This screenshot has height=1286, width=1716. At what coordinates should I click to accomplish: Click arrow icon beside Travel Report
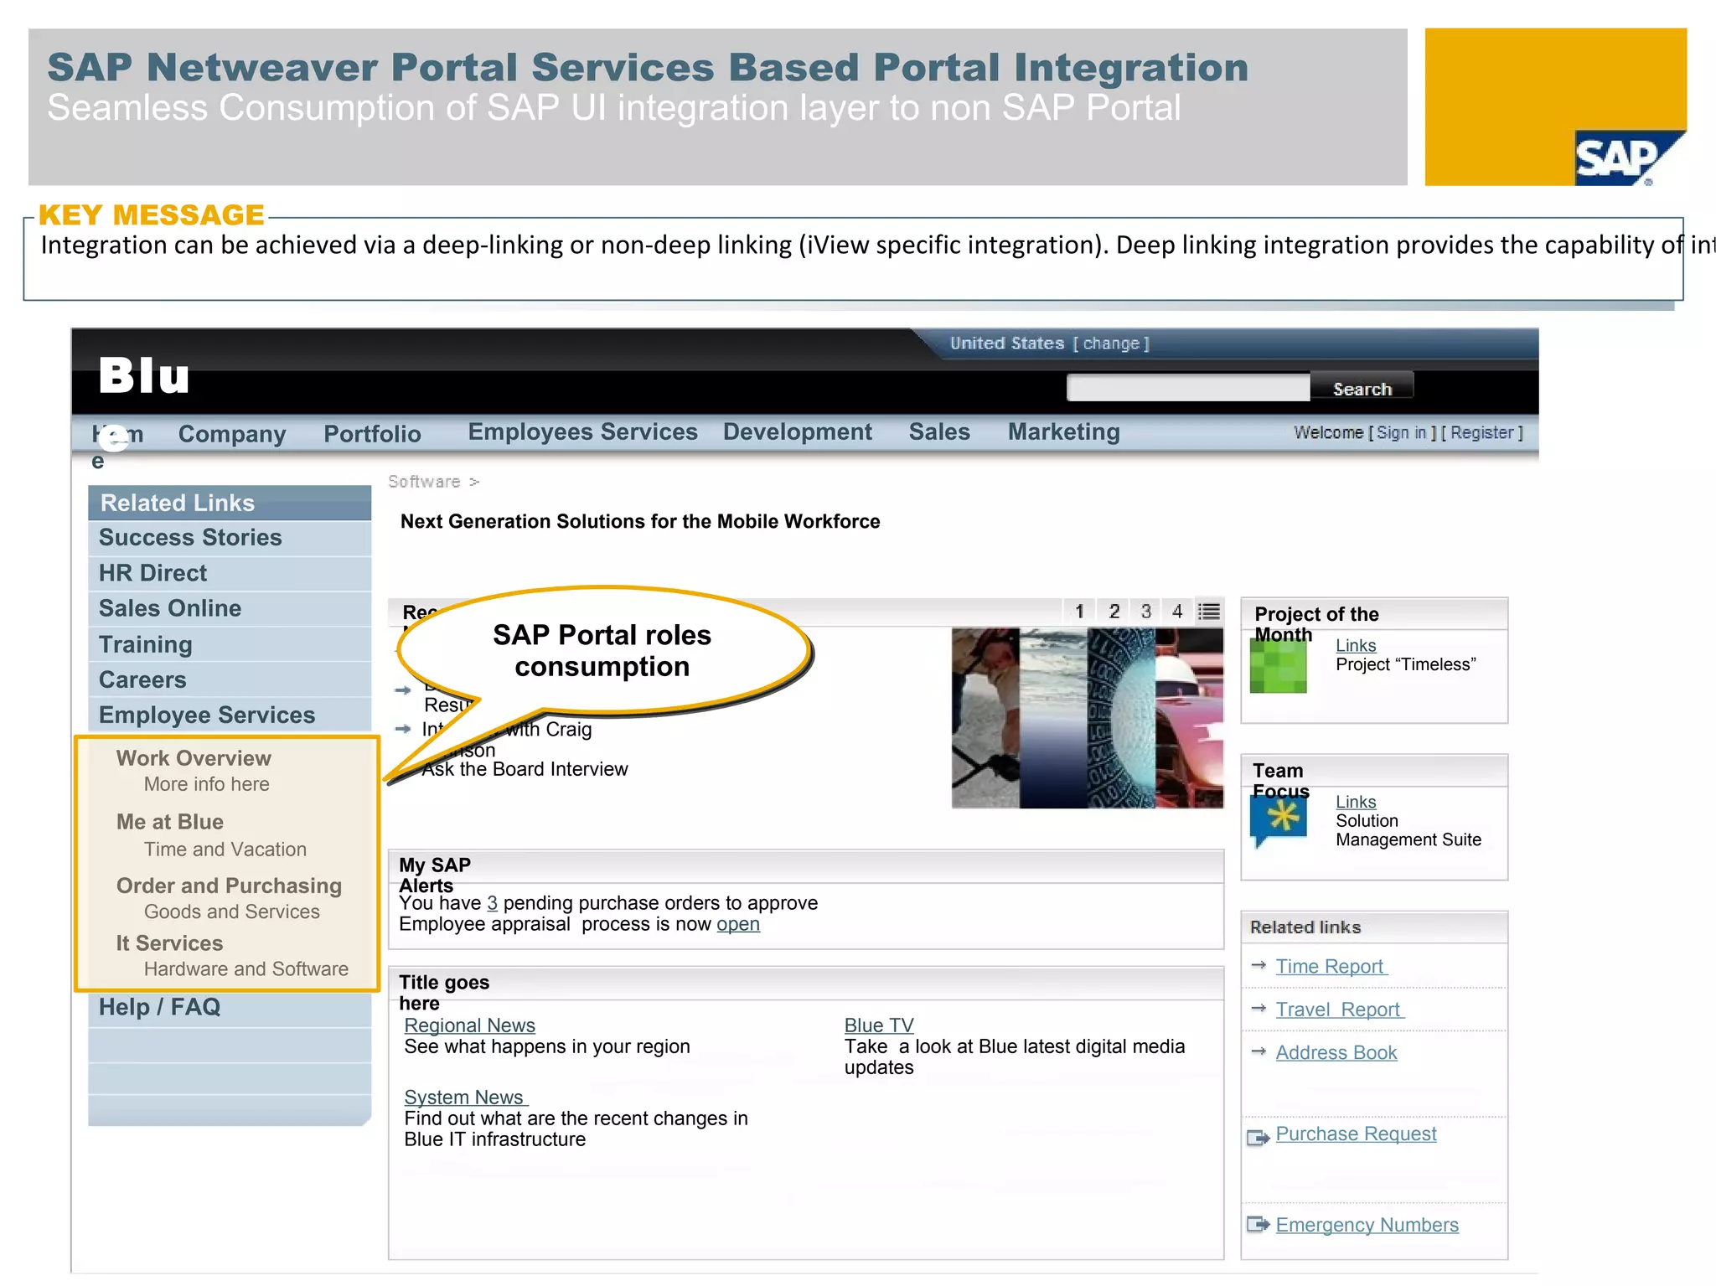[x=1258, y=1008]
